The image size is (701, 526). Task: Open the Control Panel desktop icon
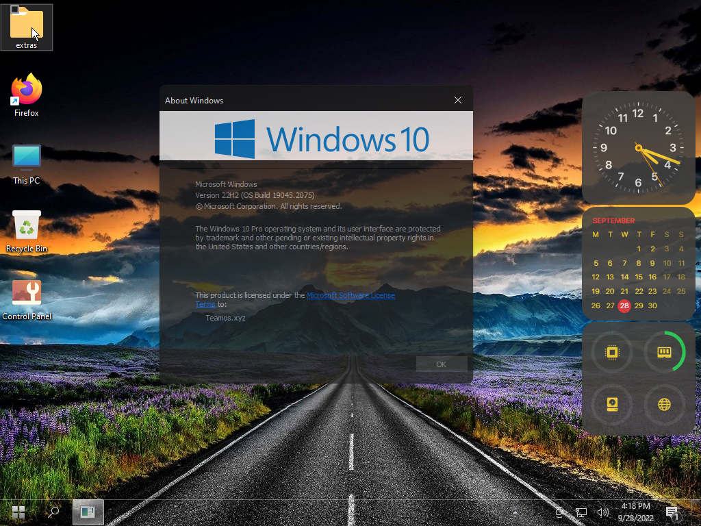coord(27,300)
